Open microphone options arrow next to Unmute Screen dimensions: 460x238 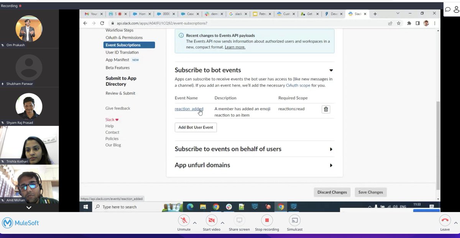[x=194, y=223]
